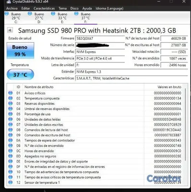191x192 pixels.
Task: Select raw value 00000005DA88AB
Action: pyautogui.click(x=167, y=120)
